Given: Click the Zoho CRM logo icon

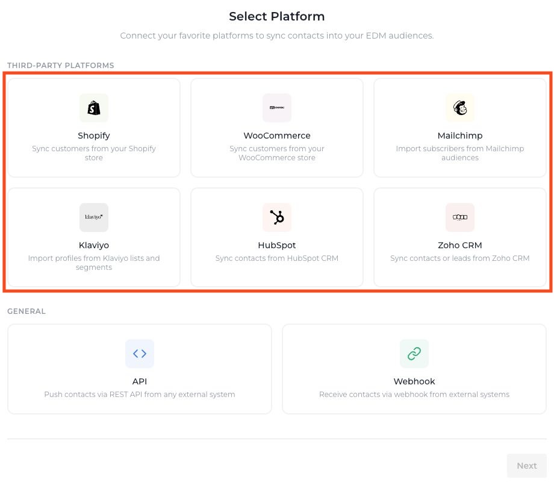Looking at the screenshot, I should click(x=459, y=217).
